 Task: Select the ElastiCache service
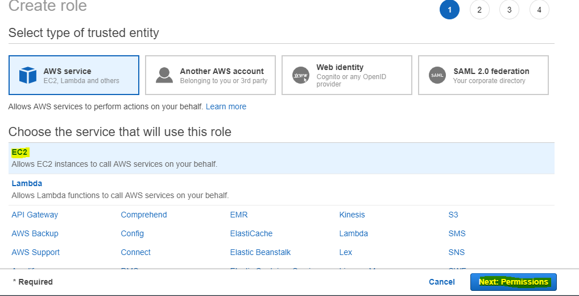tap(251, 233)
